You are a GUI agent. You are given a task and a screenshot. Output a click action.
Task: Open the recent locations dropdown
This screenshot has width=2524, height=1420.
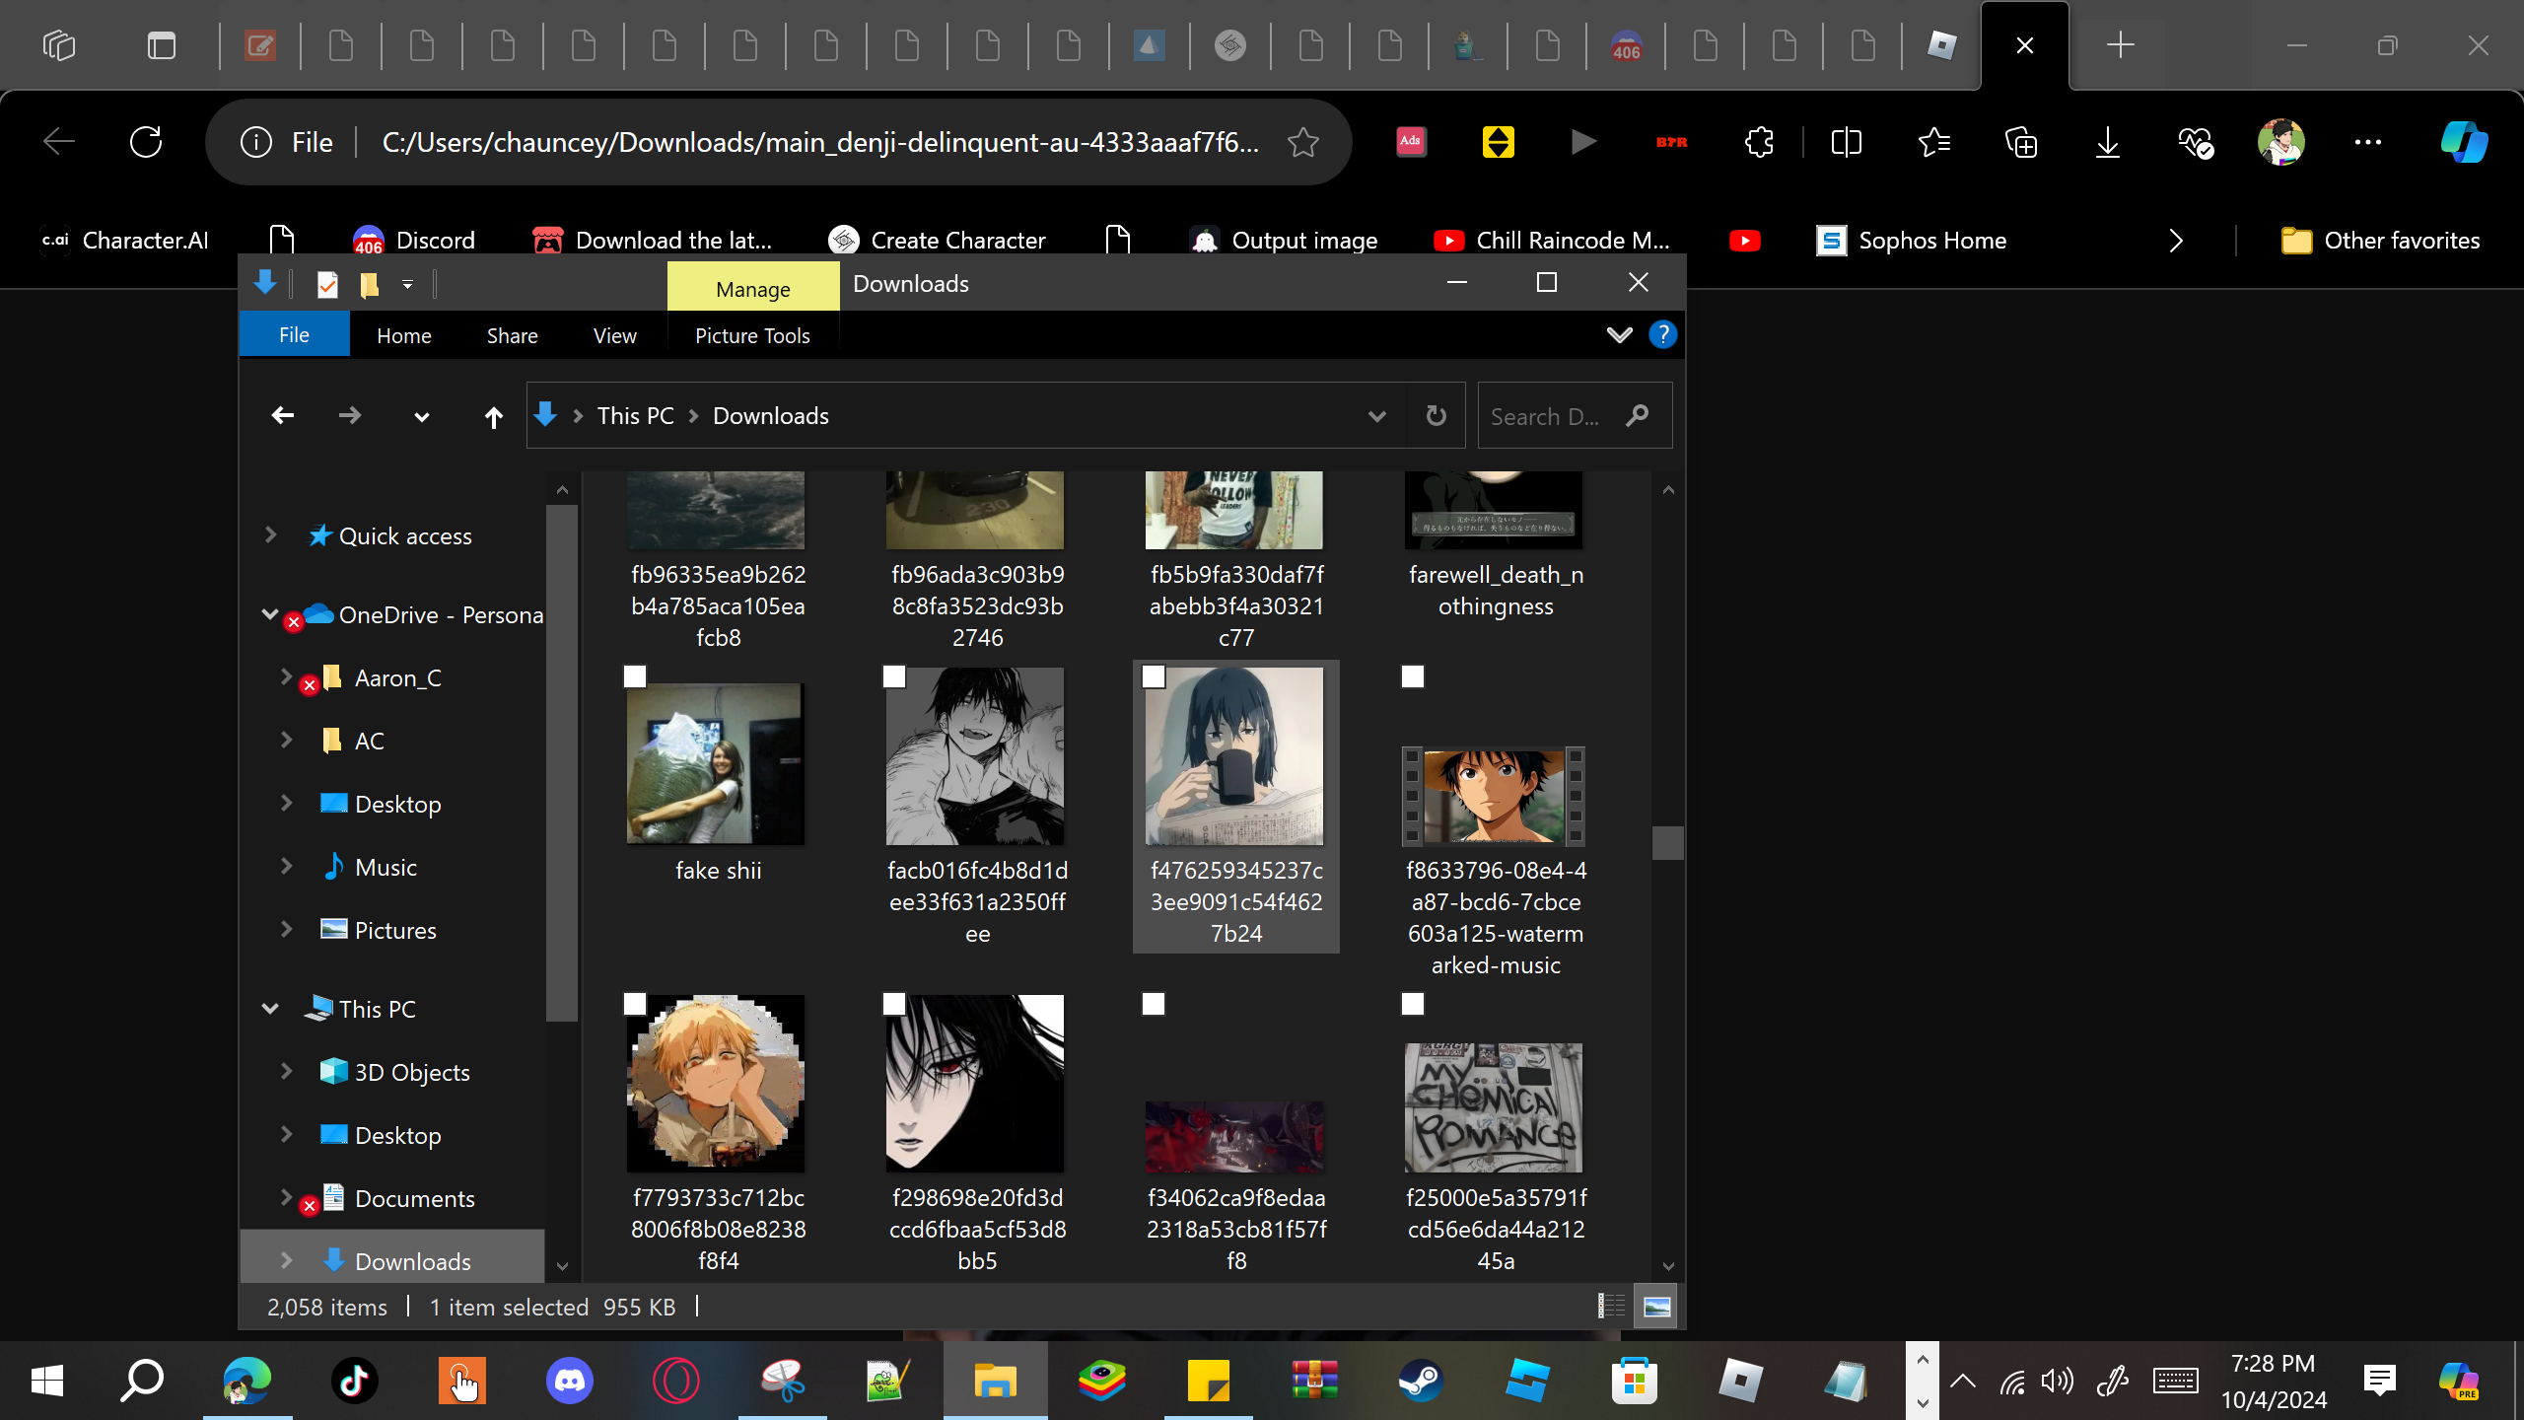(x=422, y=417)
